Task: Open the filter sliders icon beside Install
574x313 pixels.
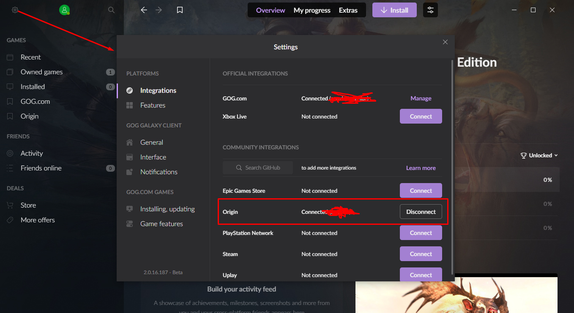Action: pyautogui.click(x=430, y=10)
